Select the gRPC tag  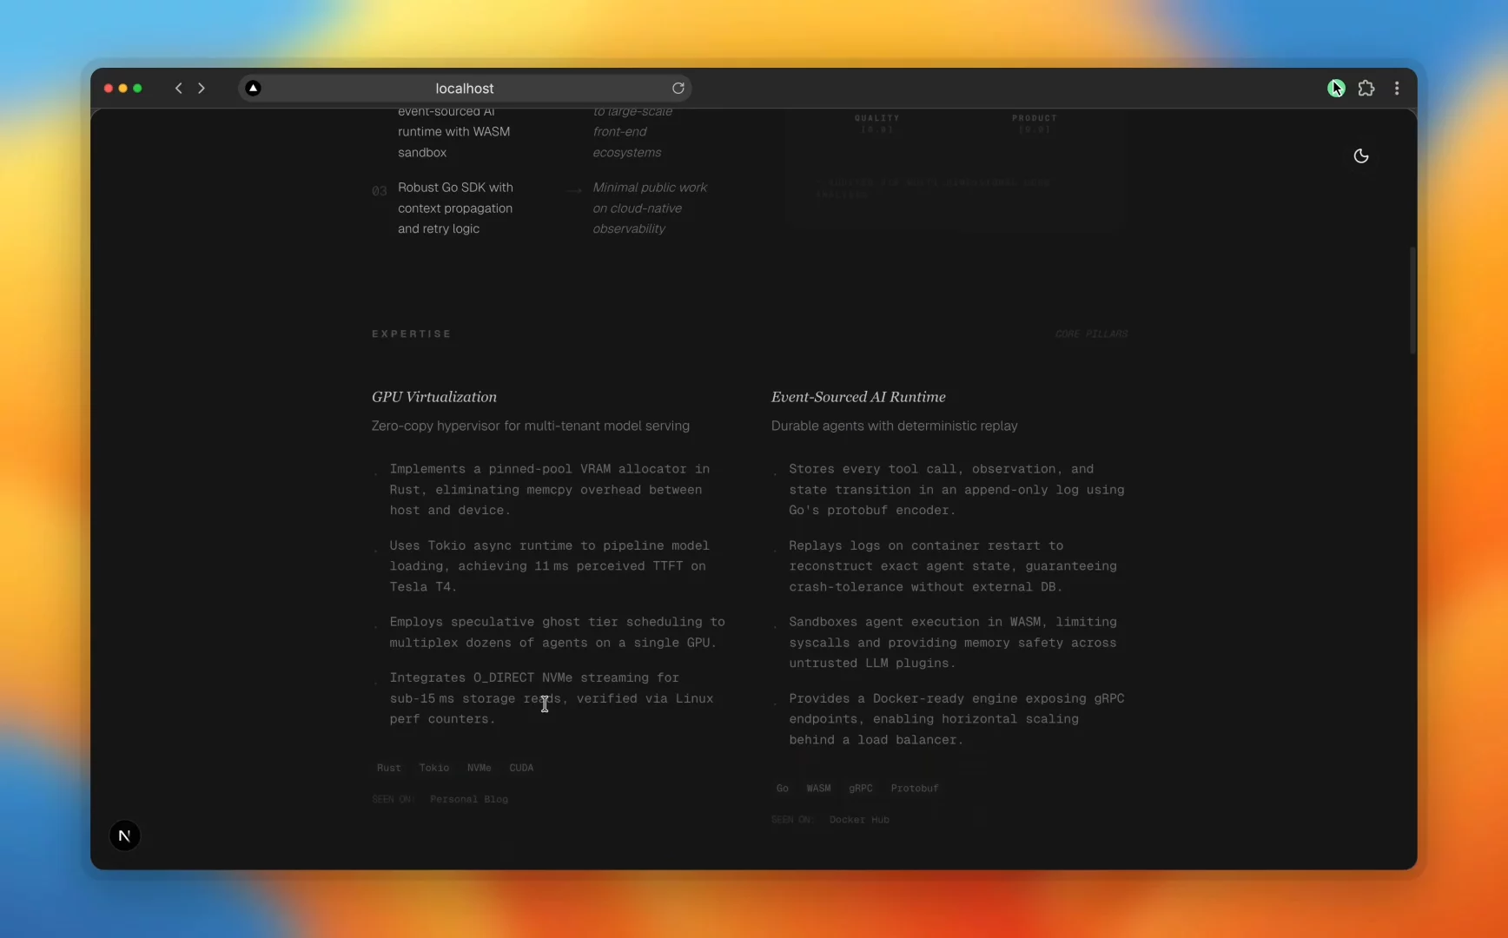[x=861, y=789]
